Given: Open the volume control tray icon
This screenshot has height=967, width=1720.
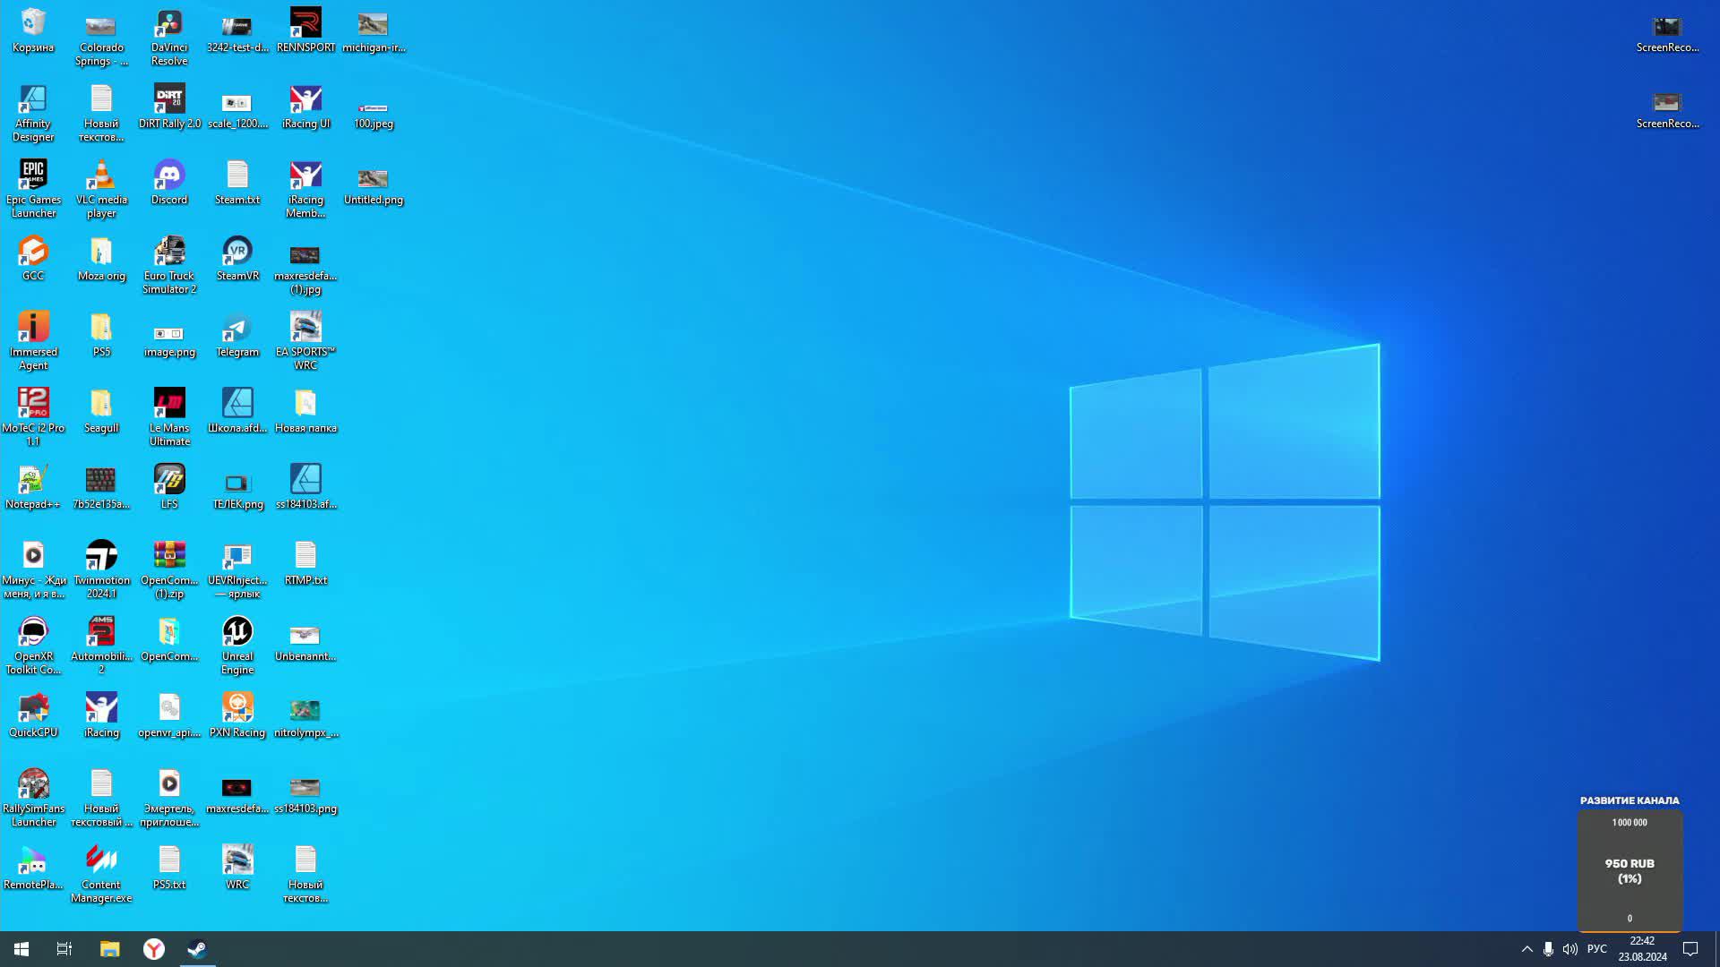Looking at the screenshot, I should (x=1569, y=949).
